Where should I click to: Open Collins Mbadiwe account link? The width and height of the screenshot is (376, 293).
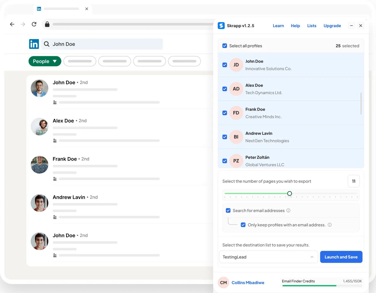tap(248, 282)
